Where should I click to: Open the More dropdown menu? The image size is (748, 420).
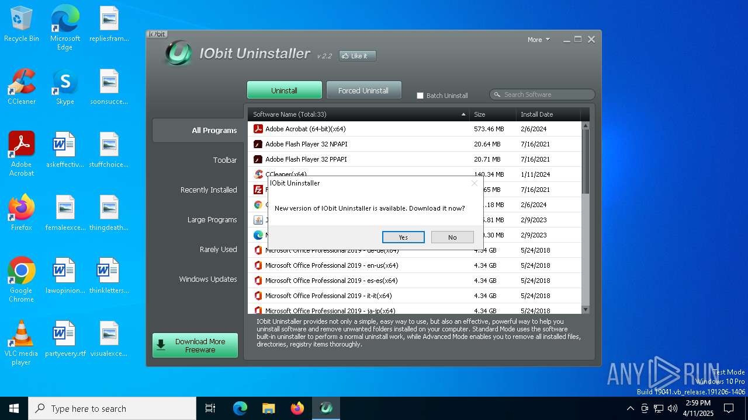tap(538, 40)
